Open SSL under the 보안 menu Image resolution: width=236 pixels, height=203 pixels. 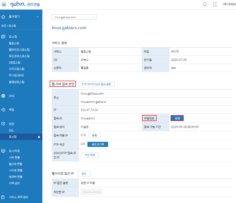click(11, 130)
